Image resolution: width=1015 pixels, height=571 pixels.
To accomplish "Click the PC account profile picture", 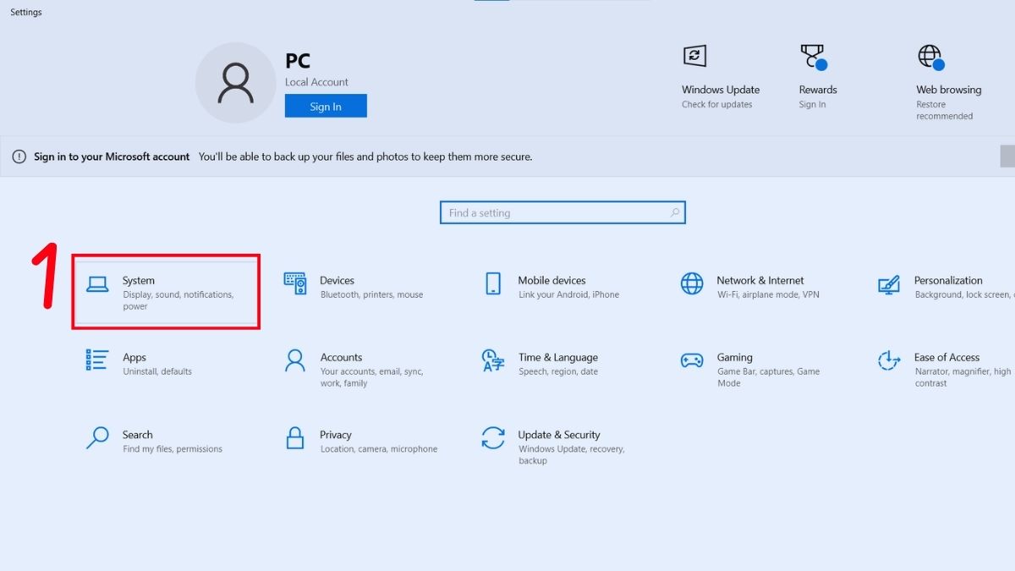I will [x=235, y=81].
